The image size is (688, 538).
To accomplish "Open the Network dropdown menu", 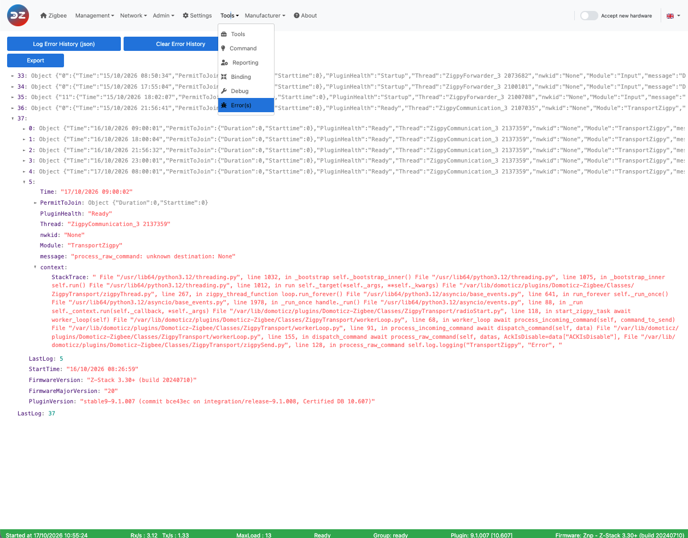I will [x=133, y=15].
